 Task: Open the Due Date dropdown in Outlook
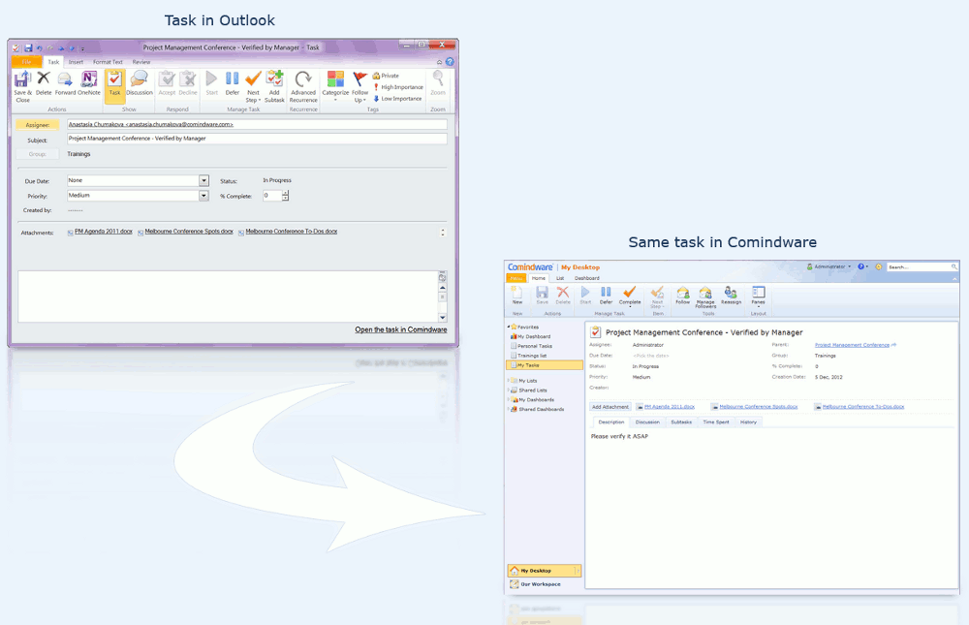pos(203,180)
